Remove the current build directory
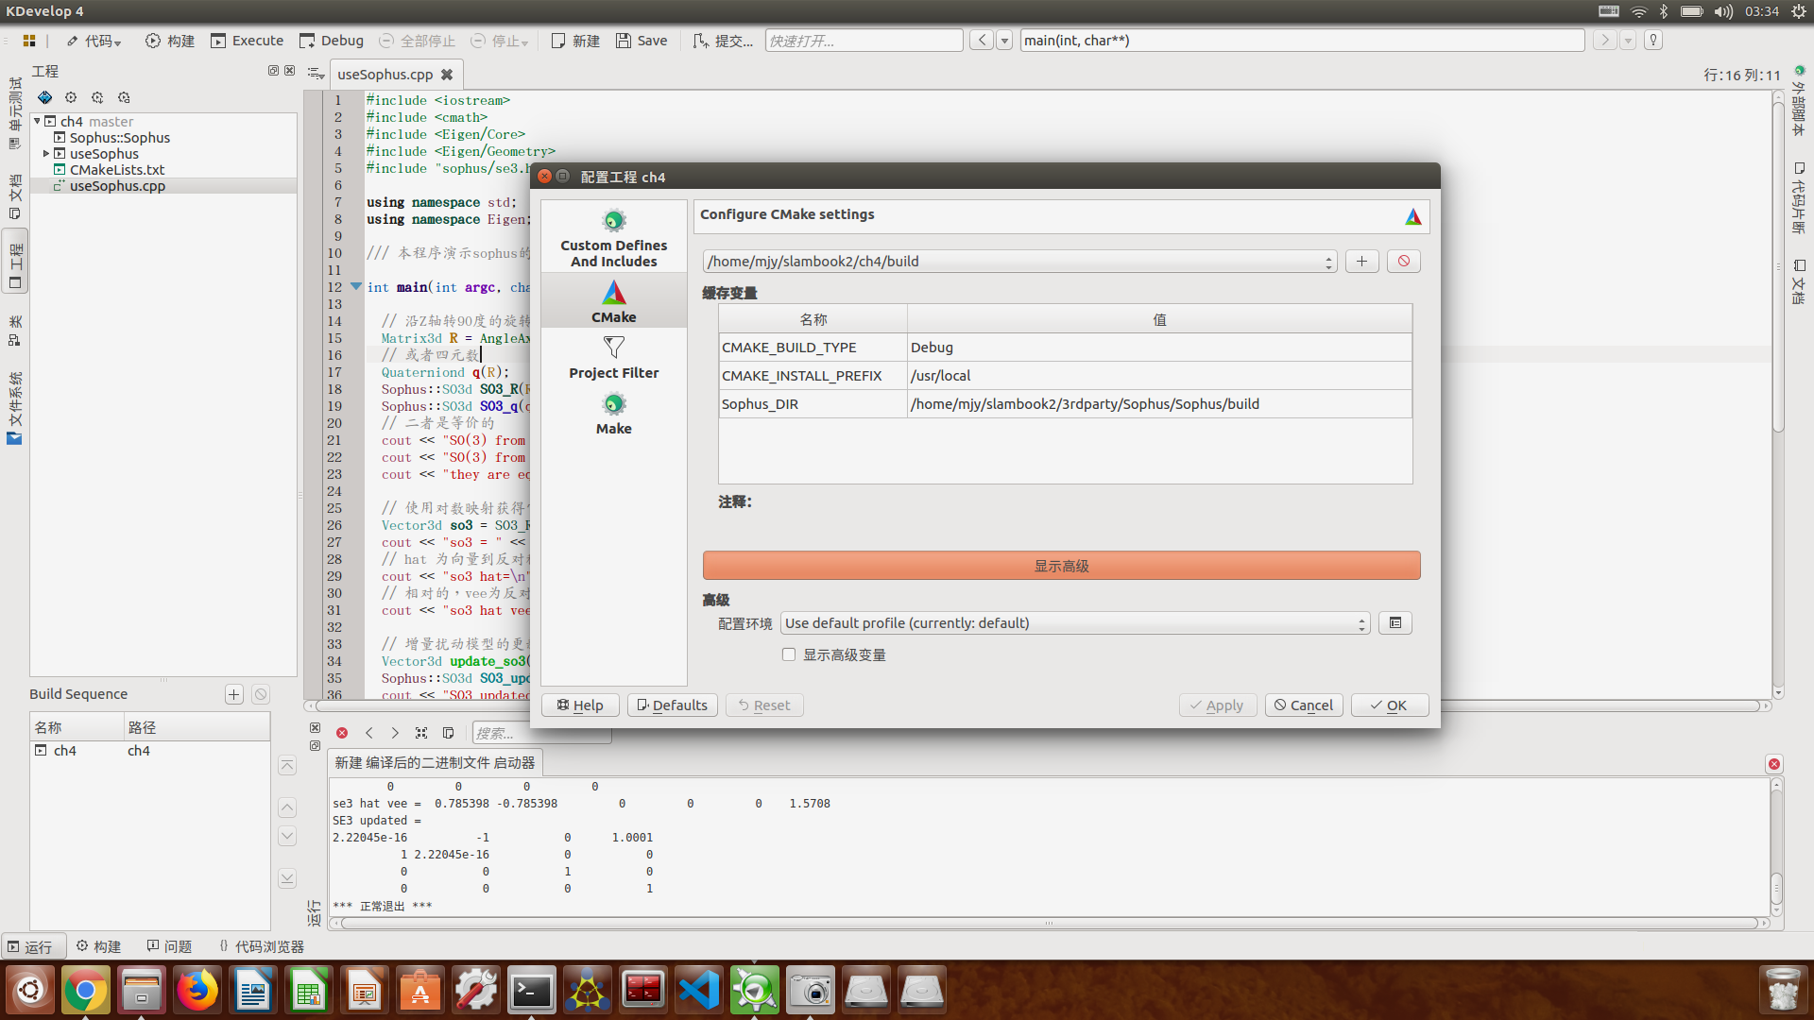The image size is (1814, 1020). [1403, 262]
